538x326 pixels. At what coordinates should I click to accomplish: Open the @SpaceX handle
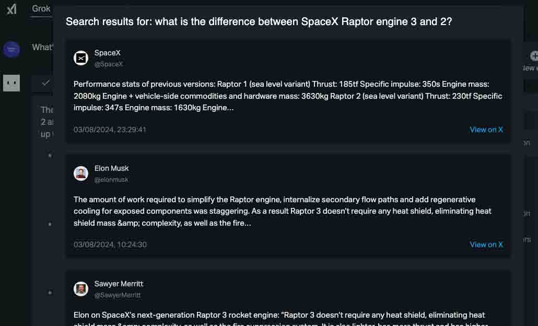[x=109, y=64]
